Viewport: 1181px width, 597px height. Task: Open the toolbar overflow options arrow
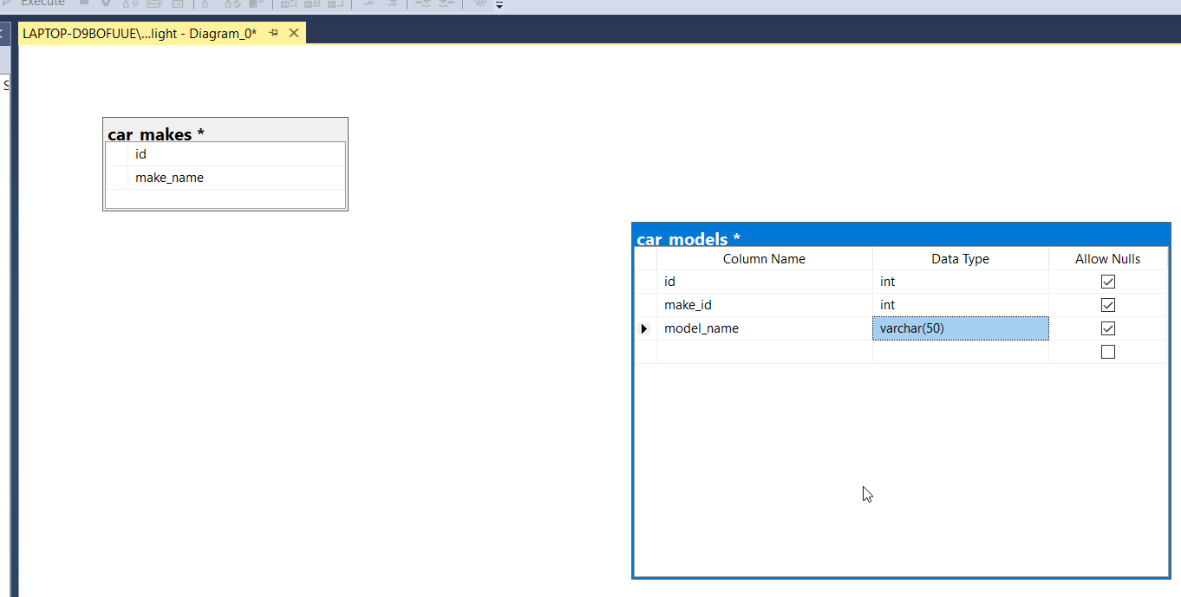499,5
